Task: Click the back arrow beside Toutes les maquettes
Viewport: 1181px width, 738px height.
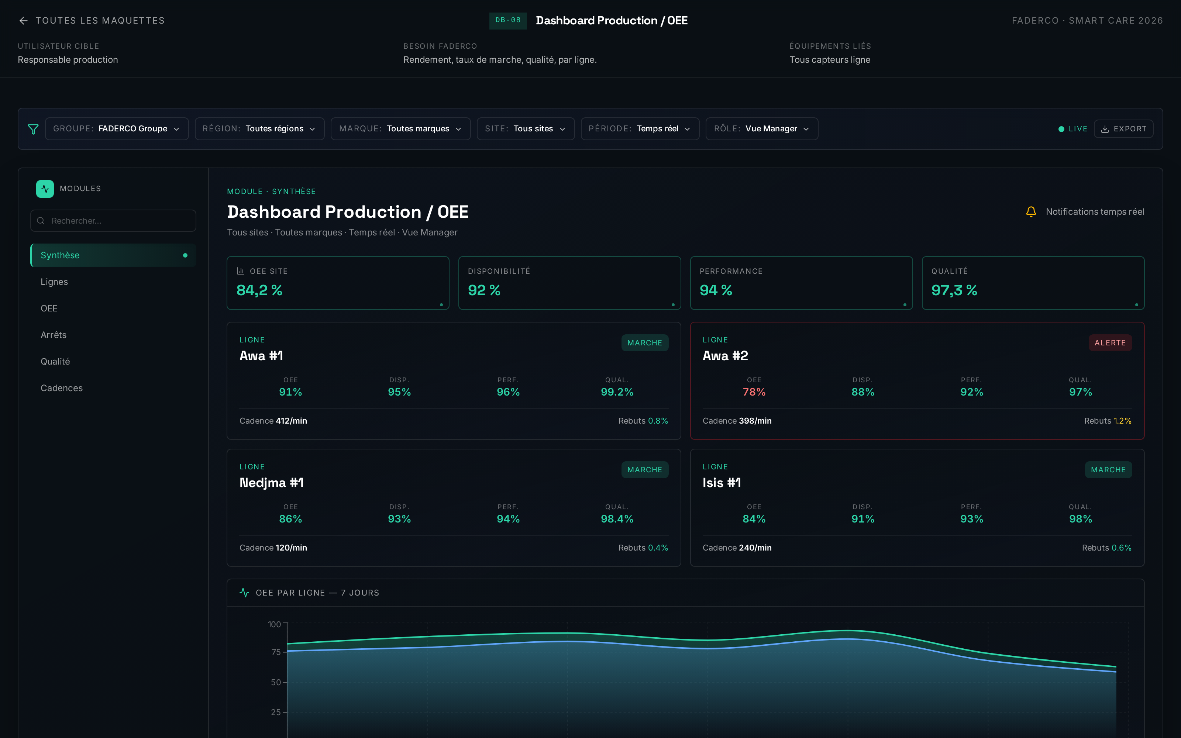Action: pyautogui.click(x=23, y=21)
